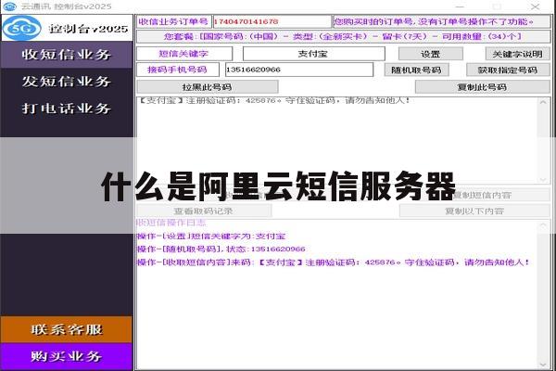Close the 云通讯 控制台 window

(x=536, y=6)
